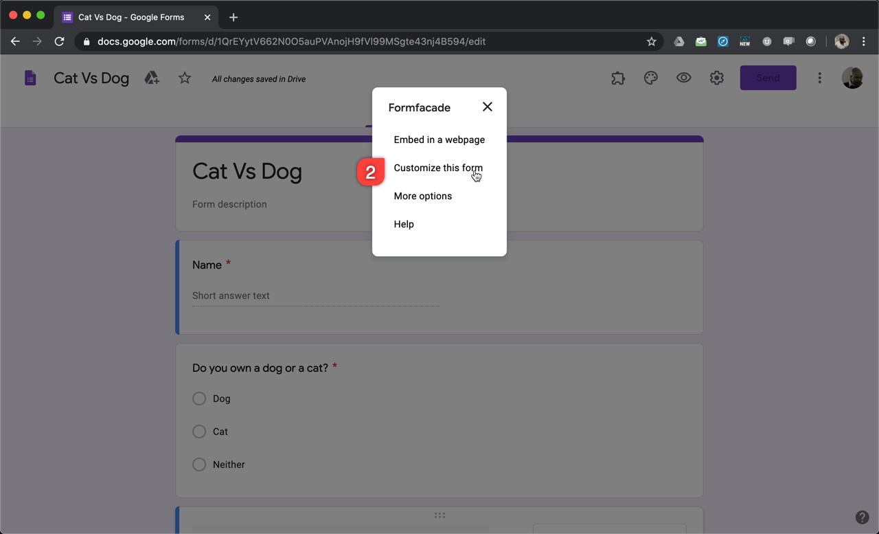Click More options in Formfacade menu
Screen dimensions: 879x534
pos(423,196)
